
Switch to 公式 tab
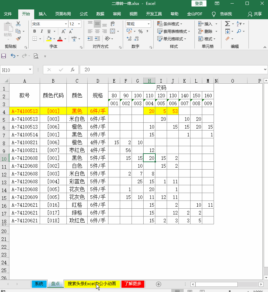tap(84, 14)
